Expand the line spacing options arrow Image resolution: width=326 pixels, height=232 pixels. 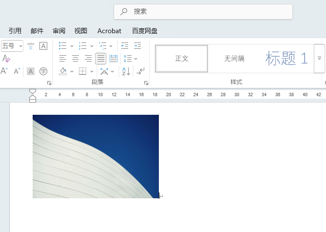(136, 59)
